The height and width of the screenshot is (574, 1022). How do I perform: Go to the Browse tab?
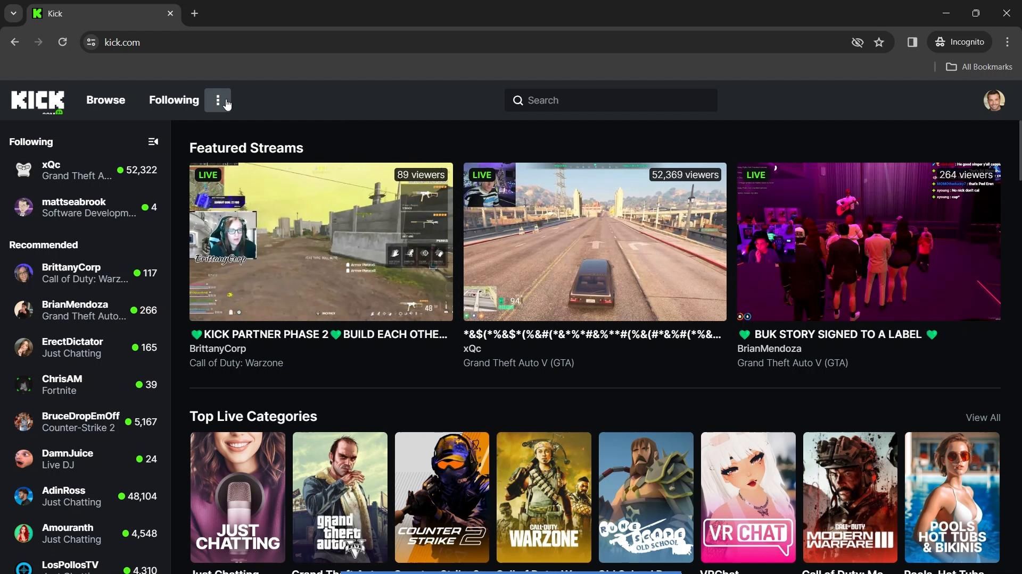(x=105, y=100)
